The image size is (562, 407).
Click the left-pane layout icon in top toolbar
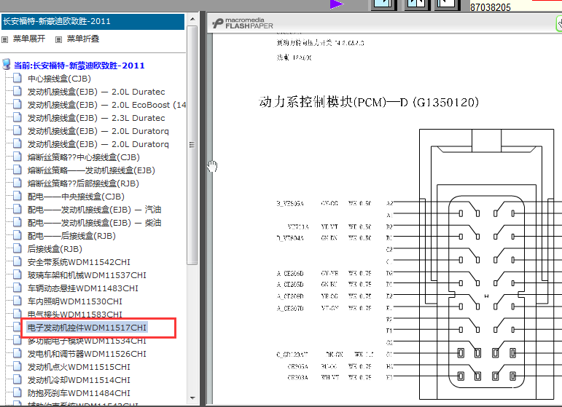[x=383, y=4]
